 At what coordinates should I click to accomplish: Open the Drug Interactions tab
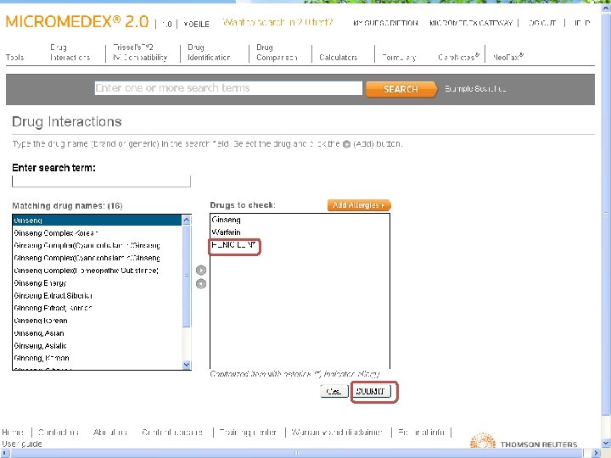coord(70,53)
